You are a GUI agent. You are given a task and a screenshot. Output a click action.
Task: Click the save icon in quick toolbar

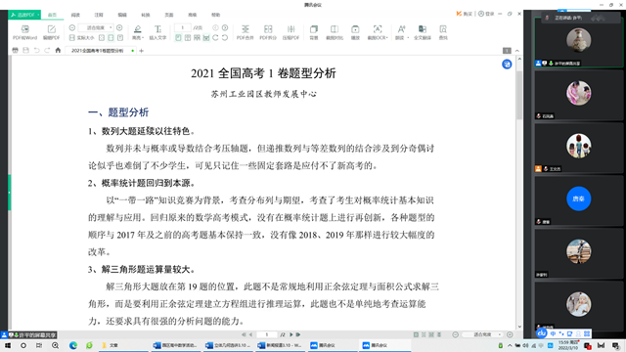tap(26, 50)
